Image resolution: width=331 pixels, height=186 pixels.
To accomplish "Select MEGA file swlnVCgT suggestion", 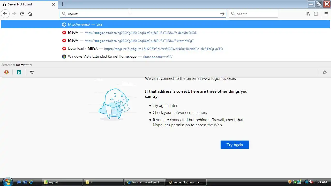I will pyautogui.click(x=165, y=41).
